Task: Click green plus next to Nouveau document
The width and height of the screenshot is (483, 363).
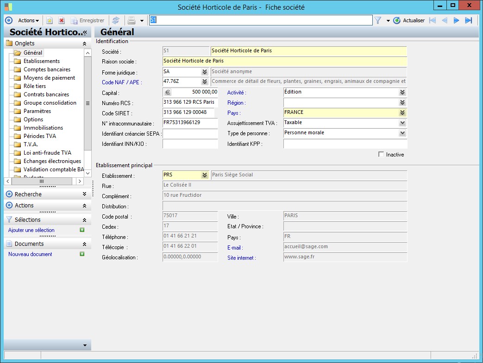Action: click(82, 254)
